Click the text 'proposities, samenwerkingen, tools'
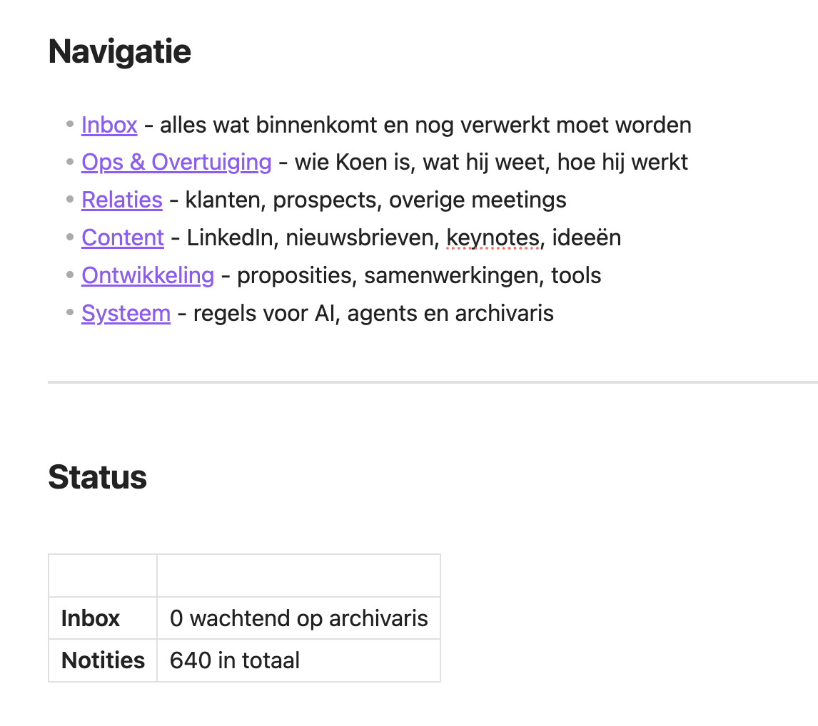 coord(419,275)
